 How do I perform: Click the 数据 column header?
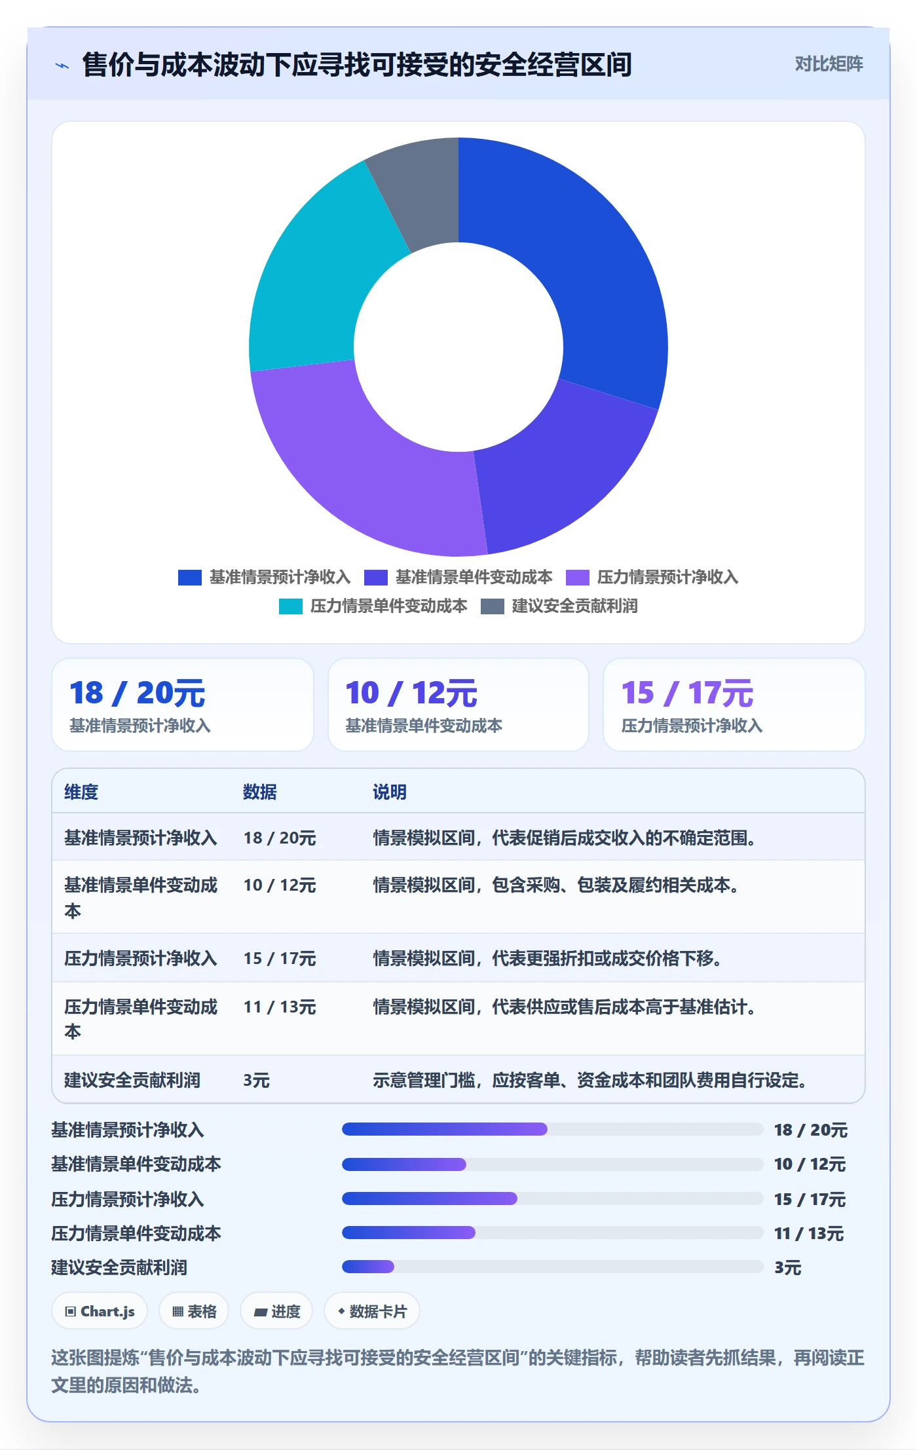(x=260, y=792)
